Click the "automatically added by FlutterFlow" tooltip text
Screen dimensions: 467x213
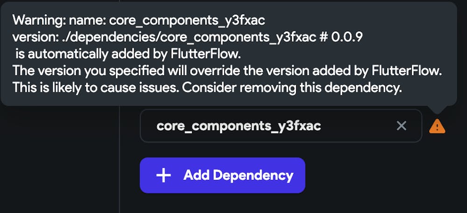coord(128,54)
